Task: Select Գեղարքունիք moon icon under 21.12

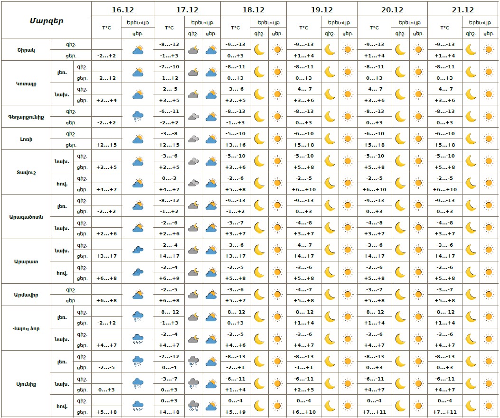Action: pyautogui.click(x=471, y=116)
